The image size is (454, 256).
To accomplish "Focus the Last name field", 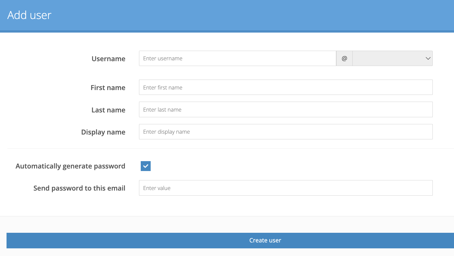I will coord(286,110).
